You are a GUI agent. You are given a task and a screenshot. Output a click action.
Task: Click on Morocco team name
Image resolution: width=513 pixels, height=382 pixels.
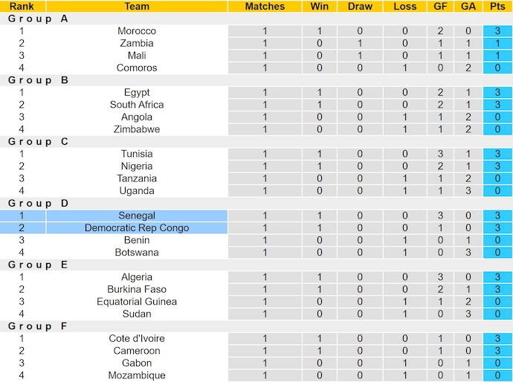pyautogui.click(x=137, y=31)
